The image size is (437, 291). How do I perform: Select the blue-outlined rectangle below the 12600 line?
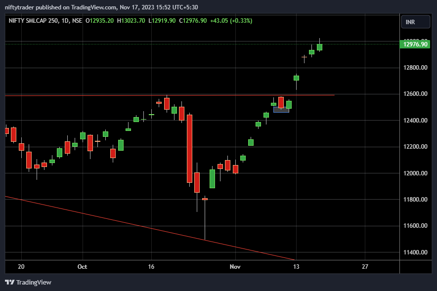(x=281, y=110)
